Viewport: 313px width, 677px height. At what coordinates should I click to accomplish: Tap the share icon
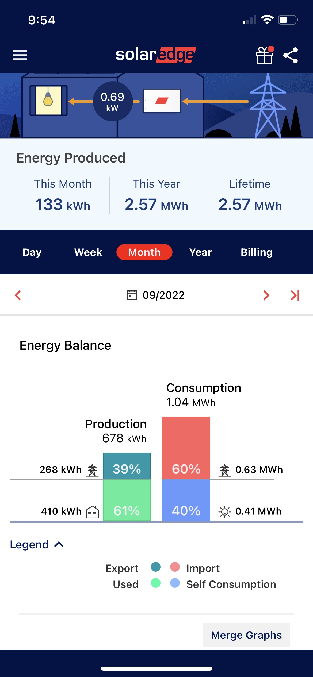(291, 55)
